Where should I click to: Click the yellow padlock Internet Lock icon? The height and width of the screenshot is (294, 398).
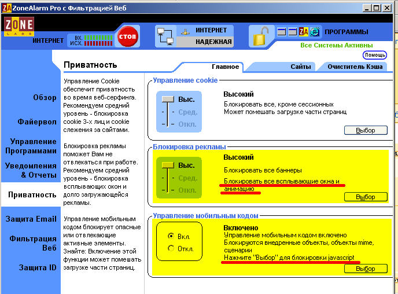coord(261,36)
